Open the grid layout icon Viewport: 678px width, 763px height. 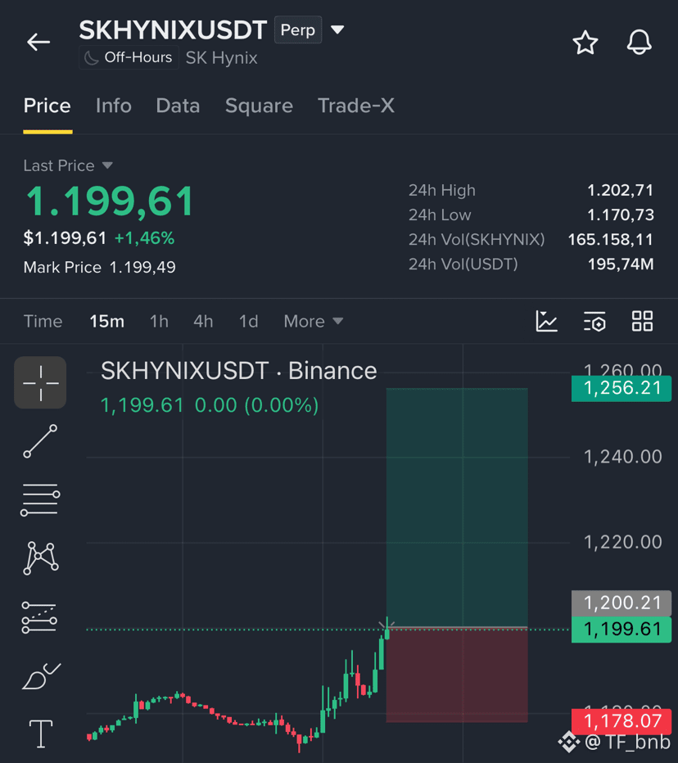click(x=642, y=321)
